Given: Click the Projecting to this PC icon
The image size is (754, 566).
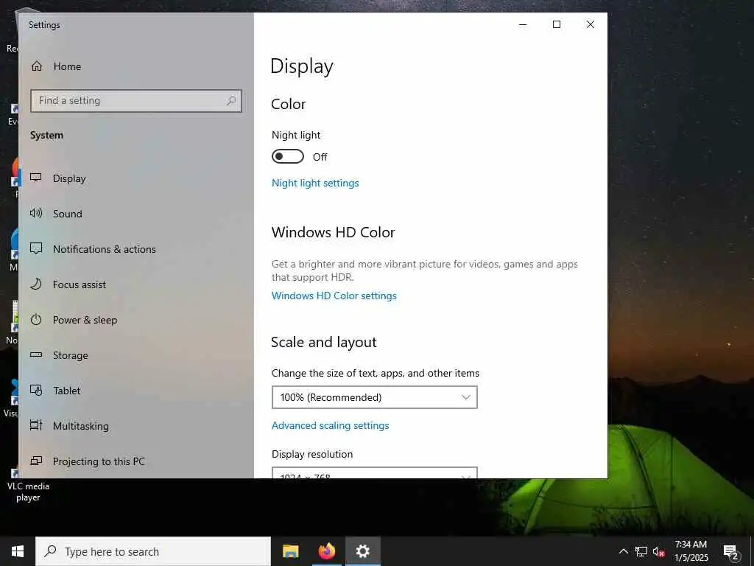Looking at the screenshot, I should 36,461.
